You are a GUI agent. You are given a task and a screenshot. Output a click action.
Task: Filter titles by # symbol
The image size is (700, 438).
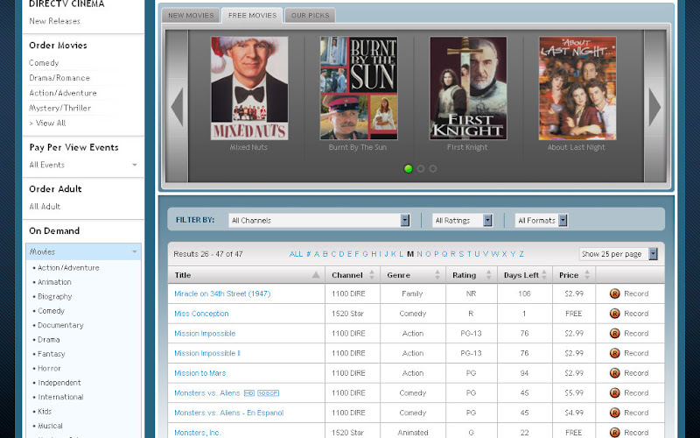click(309, 254)
